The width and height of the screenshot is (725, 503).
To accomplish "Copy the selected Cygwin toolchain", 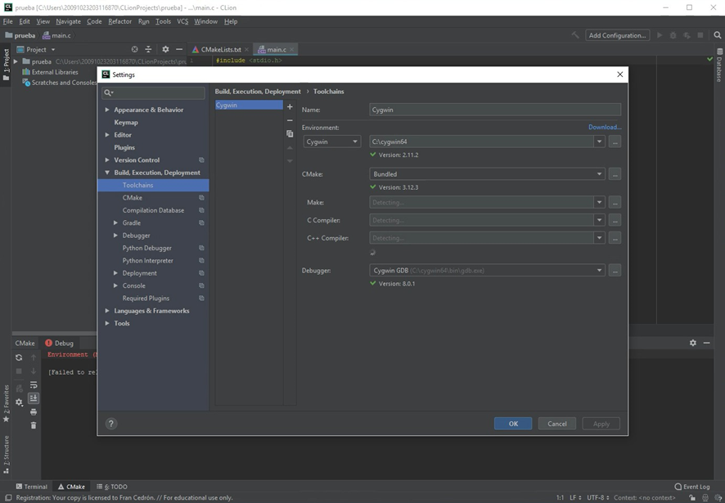I will click(x=290, y=133).
